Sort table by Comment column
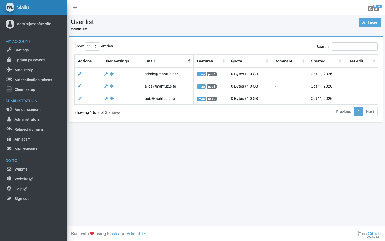This screenshot has width=385, height=241. (x=289, y=61)
